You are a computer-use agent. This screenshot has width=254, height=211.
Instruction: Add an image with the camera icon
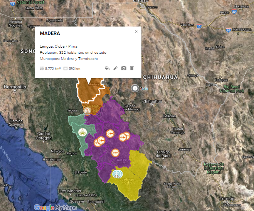[x=124, y=68]
